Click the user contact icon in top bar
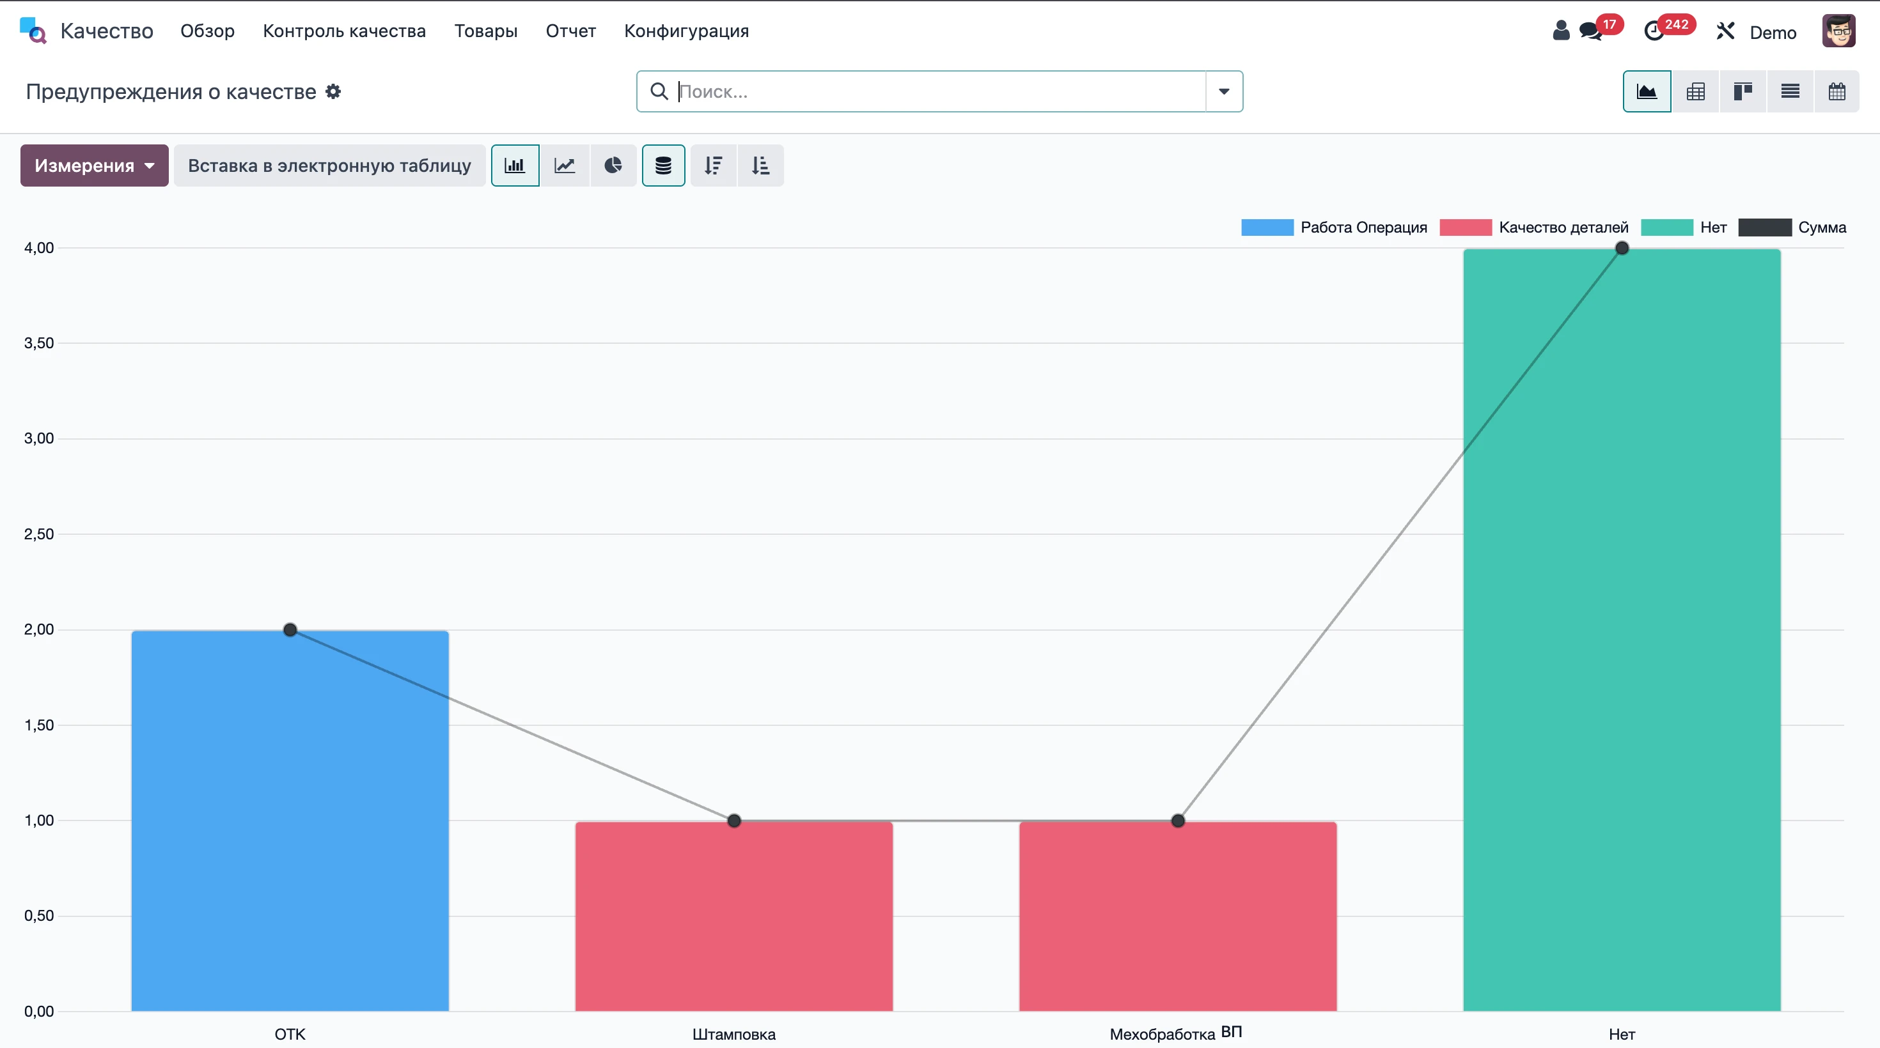The image size is (1880, 1048). (1561, 31)
